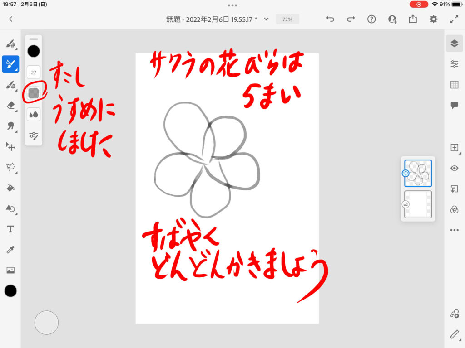
Task: Activate the Lasso selection tool
Action: [x=10, y=167]
